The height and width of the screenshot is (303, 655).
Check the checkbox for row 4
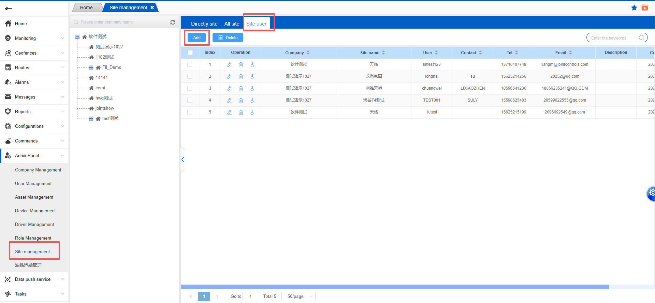pos(190,100)
